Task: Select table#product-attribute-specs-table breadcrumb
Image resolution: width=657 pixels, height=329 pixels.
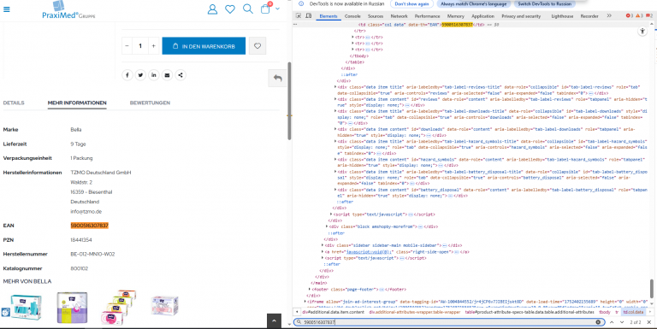Action: tap(530, 312)
